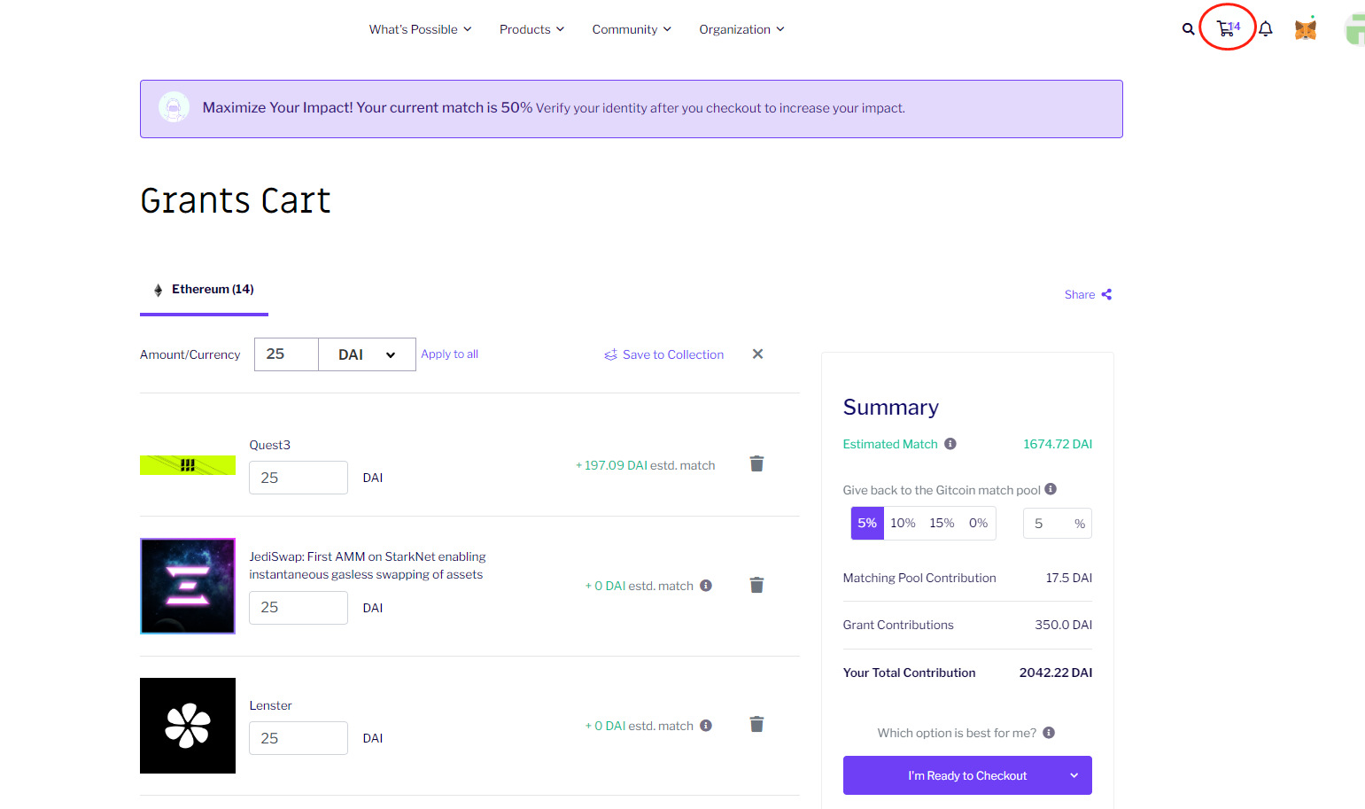Click Save to Collection link
This screenshot has height=809, width=1365.
click(x=664, y=354)
